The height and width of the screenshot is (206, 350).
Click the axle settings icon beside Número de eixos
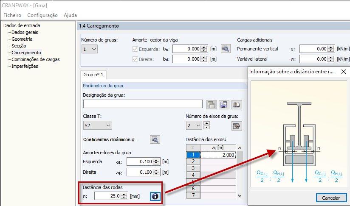(237, 126)
